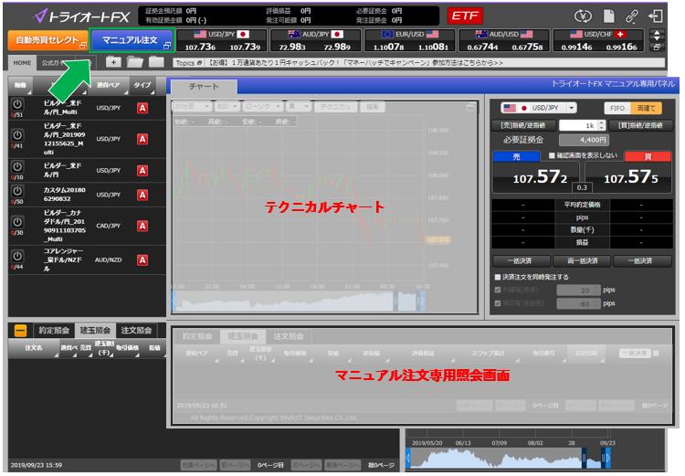The image size is (685, 476).
Task: Click red A icon for AUD/NZD row
Action: 142,260
